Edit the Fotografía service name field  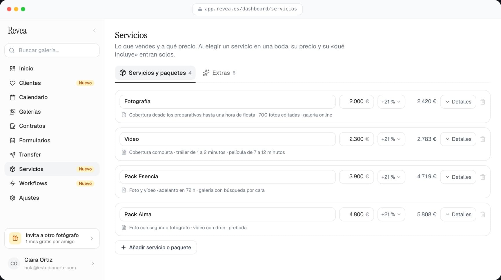(228, 102)
